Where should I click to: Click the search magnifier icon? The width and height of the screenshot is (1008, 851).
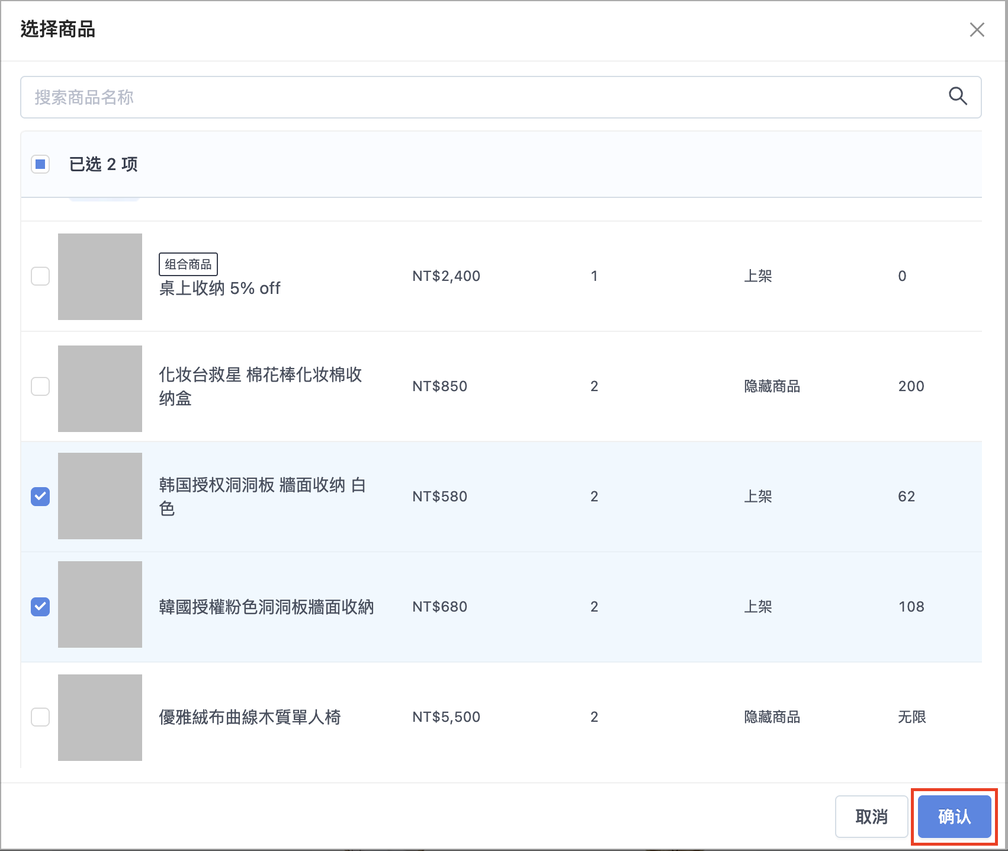click(958, 96)
